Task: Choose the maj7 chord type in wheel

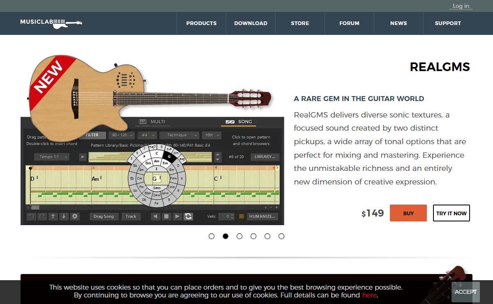Action: [152, 147]
